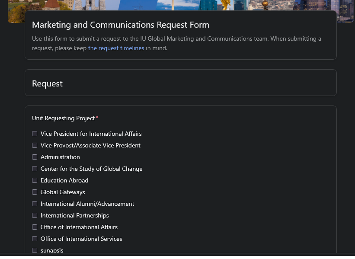Check Vice President for International Affairs
The image size is (355, 259).
pyautogui.click(x=35, y=134)
